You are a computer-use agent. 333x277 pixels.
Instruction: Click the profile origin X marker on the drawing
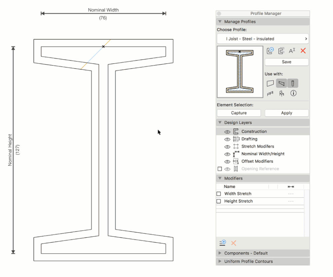tap(103, 47)
